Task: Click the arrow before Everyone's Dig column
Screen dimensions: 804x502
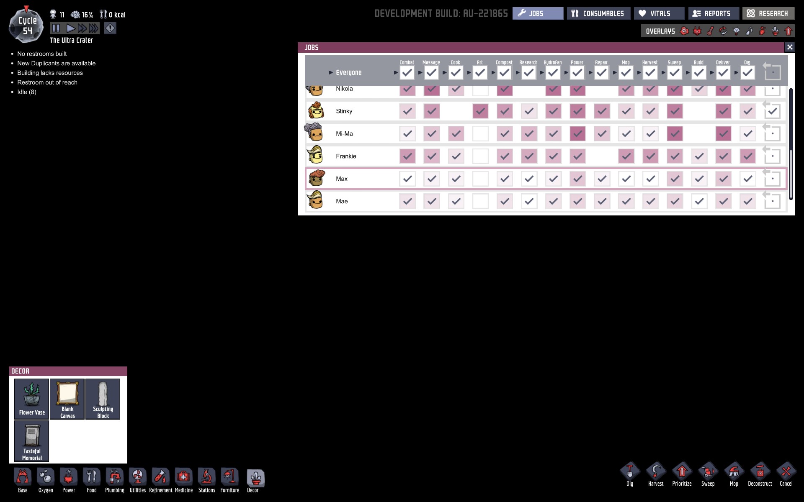Action: pyautogui.click(x=736, y=73)
